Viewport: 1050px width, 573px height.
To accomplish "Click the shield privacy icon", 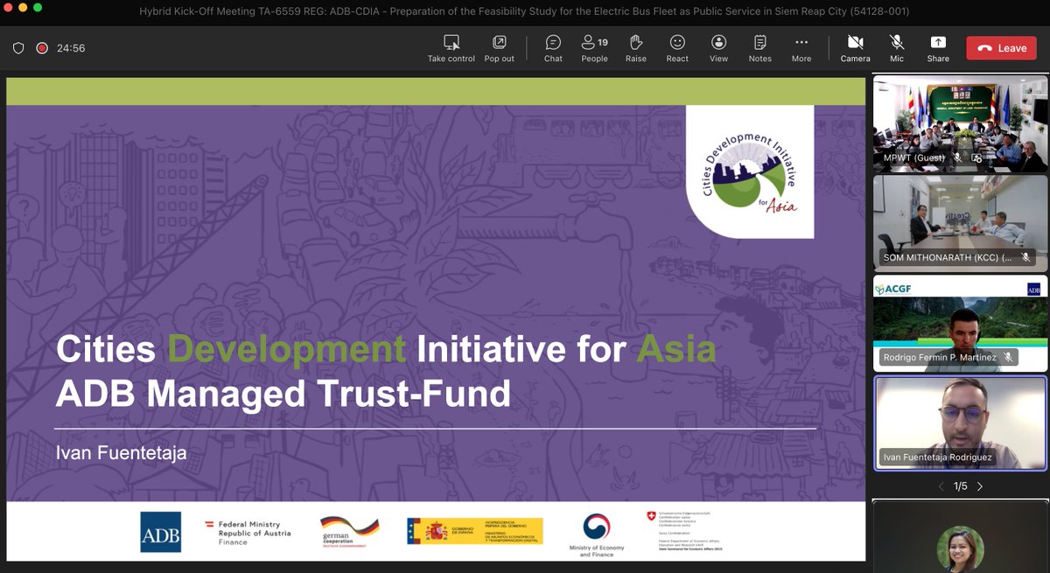I will point(18,48).
